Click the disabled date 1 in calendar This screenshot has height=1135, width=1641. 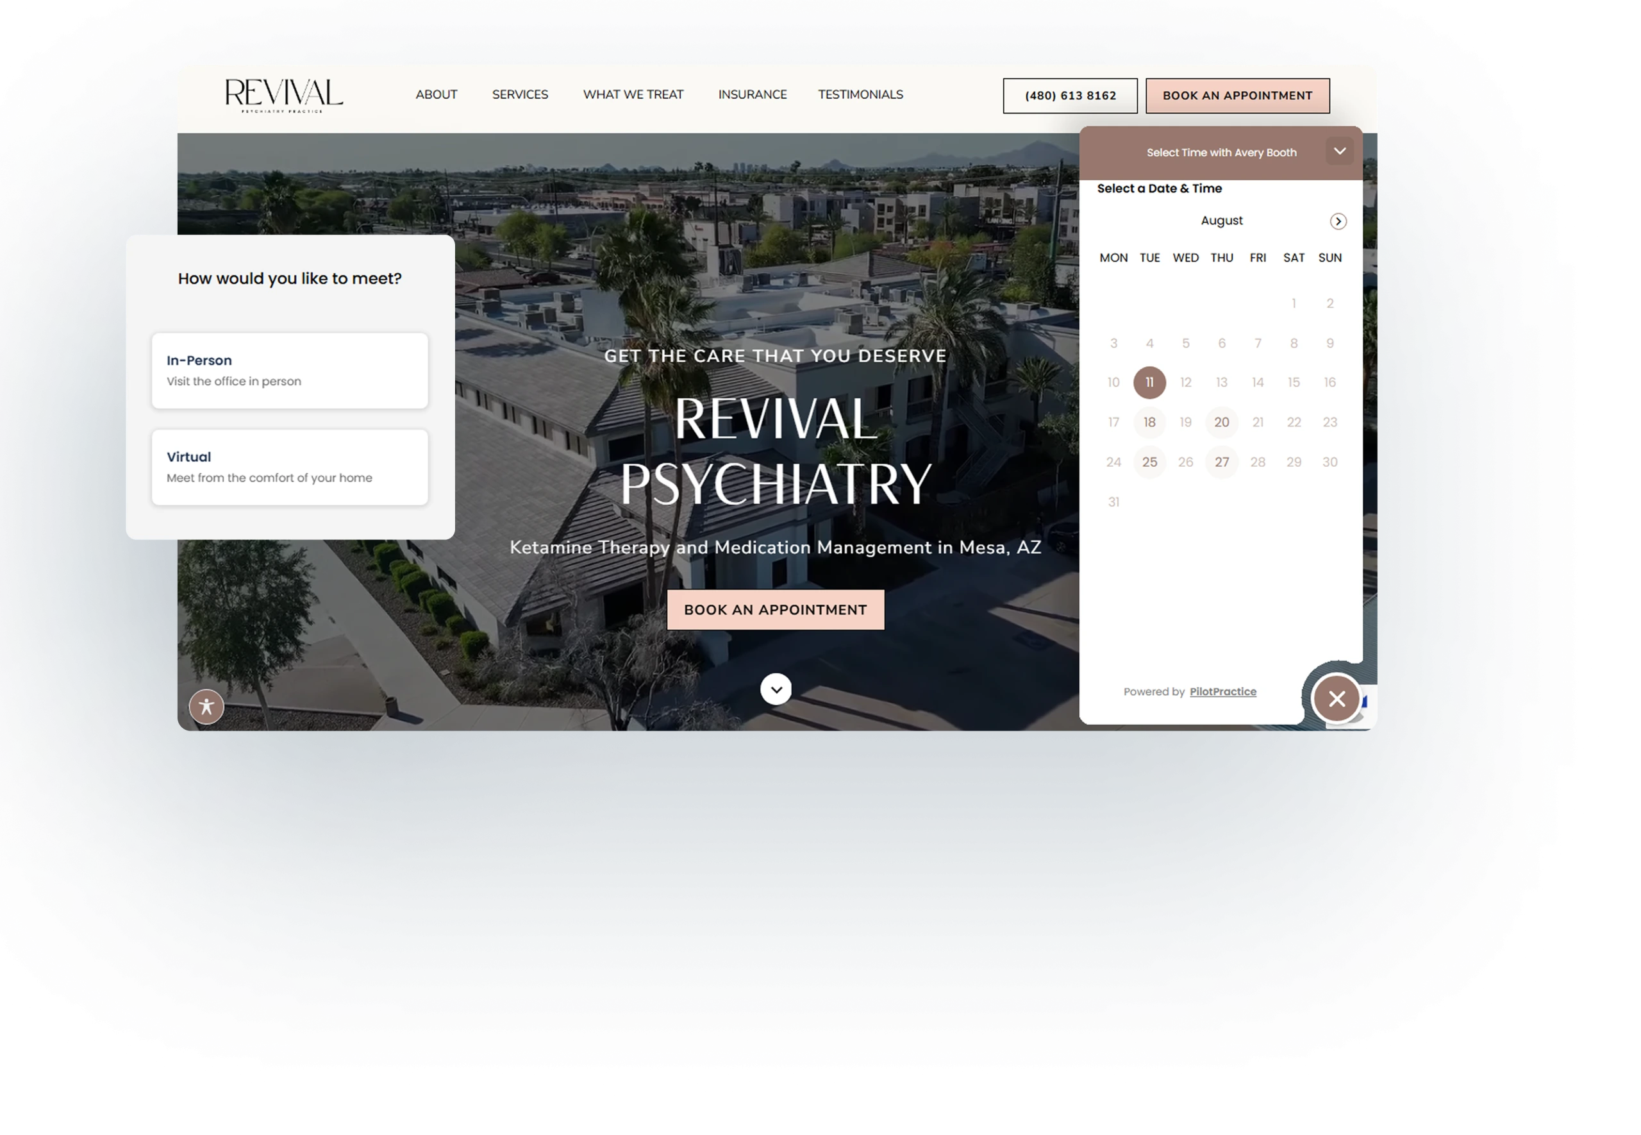[x=1293, y=304]
